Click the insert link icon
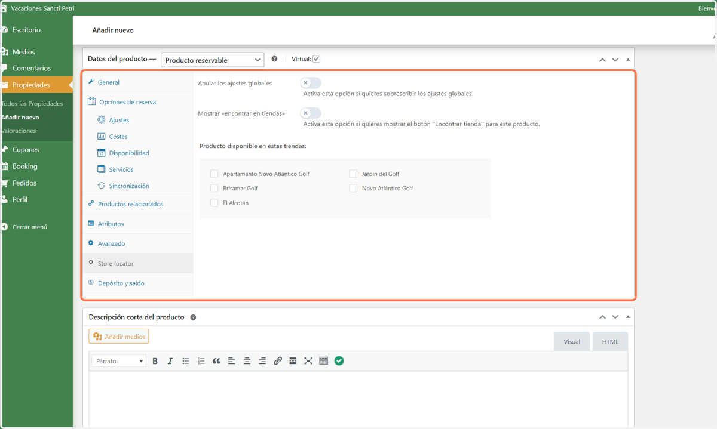717x429 pixels. 278,361
